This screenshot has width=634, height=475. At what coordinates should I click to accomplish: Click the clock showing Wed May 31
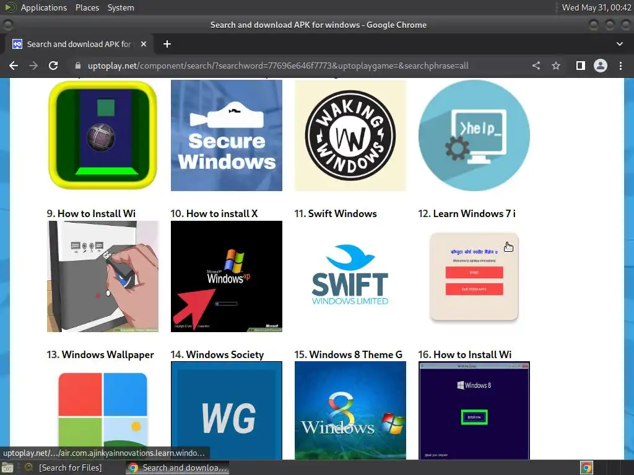(x=596, y=7)
